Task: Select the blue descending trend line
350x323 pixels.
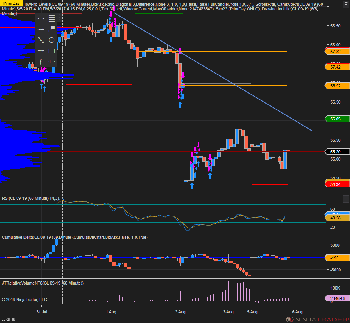Action: pos(213,72)
